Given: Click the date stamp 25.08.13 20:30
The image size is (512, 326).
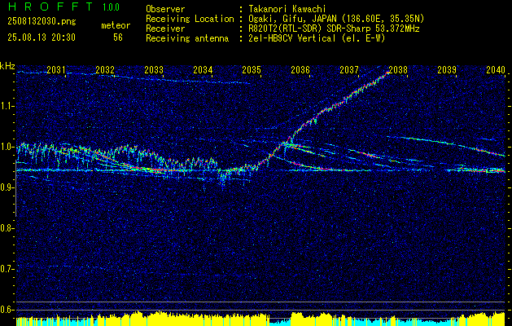Looking at the screenshot, I should (42, 37).
